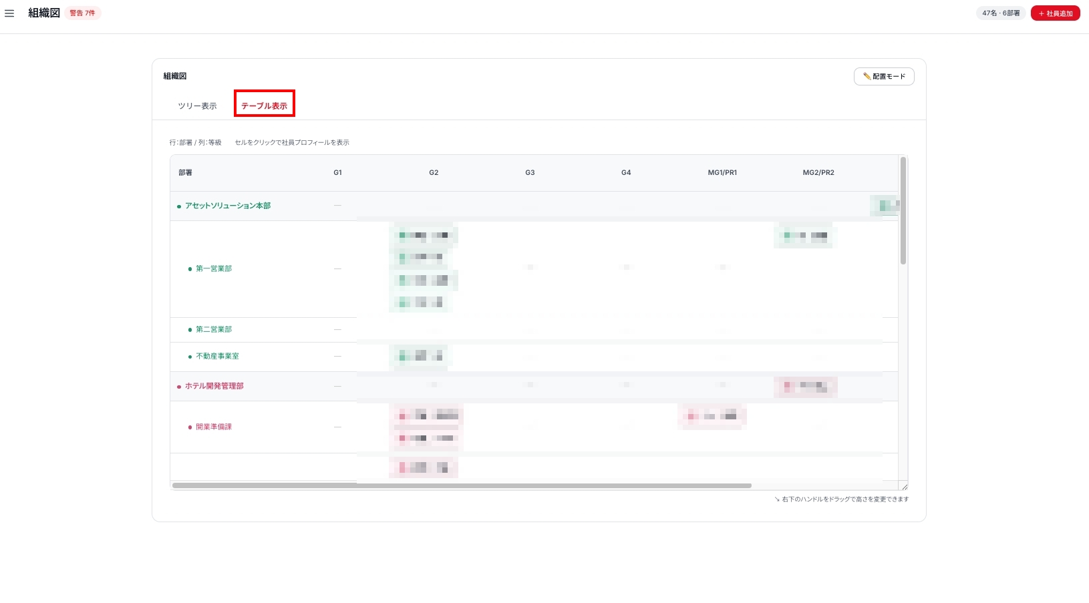Screen dimensions: 1089x603
Task: Click the MG2/PR2 column header
Action: pos(818,173)
